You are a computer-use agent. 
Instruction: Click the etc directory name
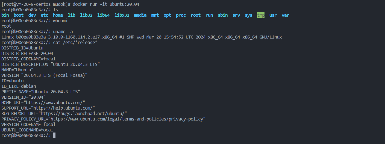click(x=45, y=15)
